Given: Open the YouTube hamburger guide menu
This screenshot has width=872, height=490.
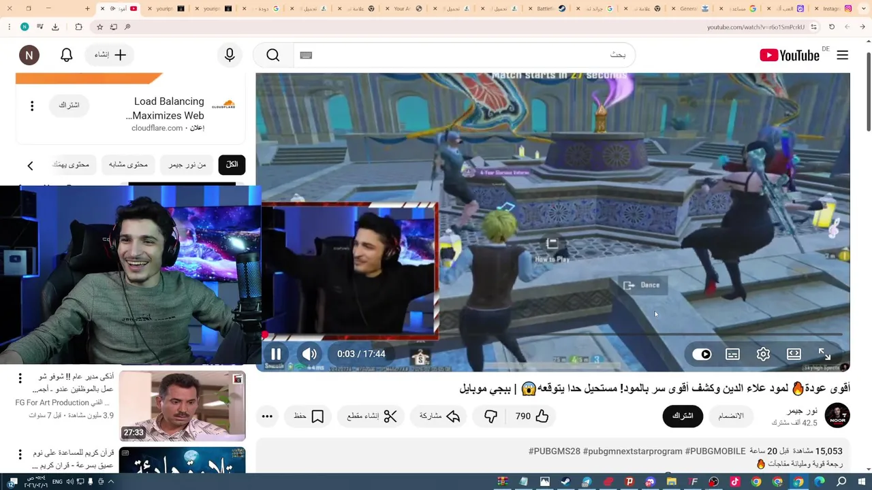Looking at the screenshot, I should 843,55.
